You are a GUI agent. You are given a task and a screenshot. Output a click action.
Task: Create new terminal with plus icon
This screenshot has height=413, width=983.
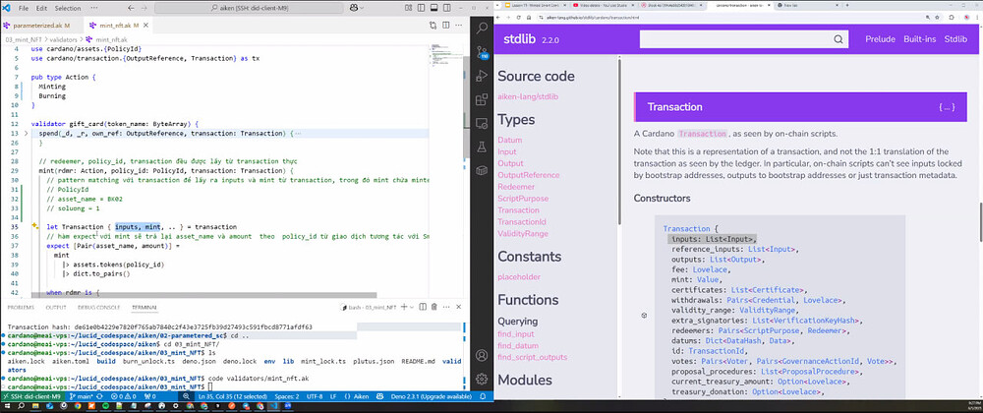coord(404,307)
